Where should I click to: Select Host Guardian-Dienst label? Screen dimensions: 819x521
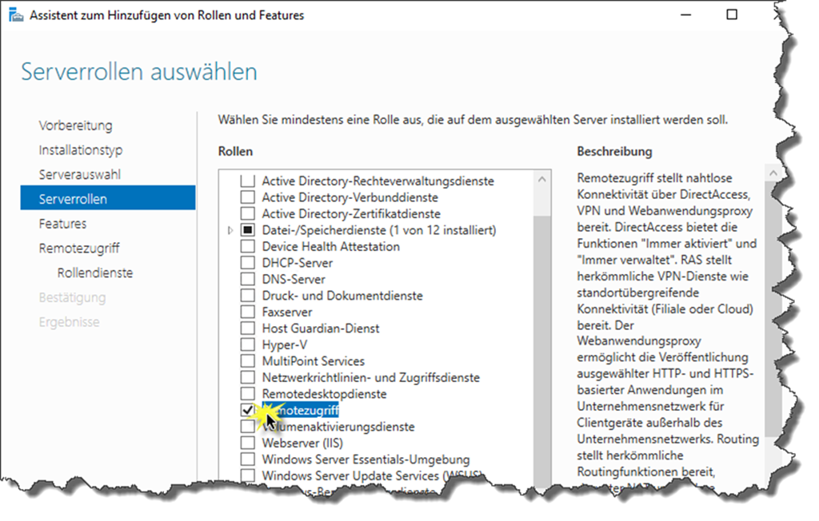[321, 328]
